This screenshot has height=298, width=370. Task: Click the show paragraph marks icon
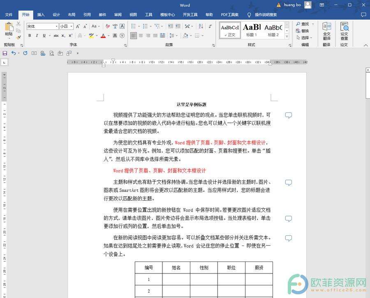click(210, 26)
